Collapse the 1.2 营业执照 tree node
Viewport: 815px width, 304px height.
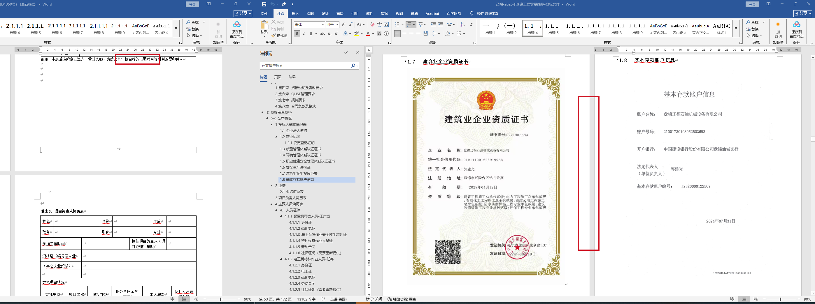point(276,137)
